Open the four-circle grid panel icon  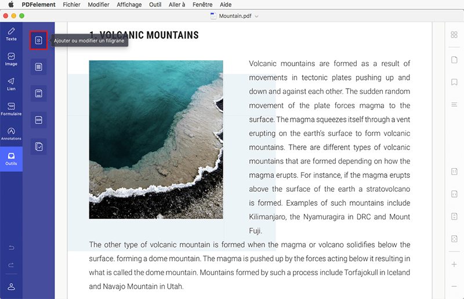coord(454,35)
